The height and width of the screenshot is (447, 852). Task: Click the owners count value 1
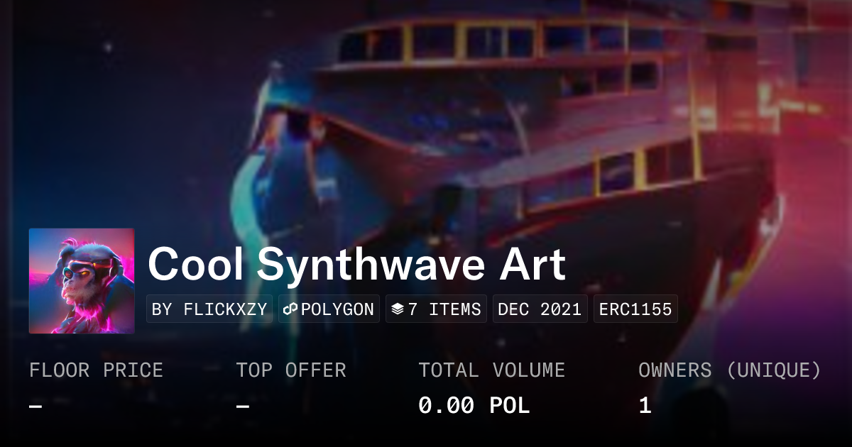point(645,406)
